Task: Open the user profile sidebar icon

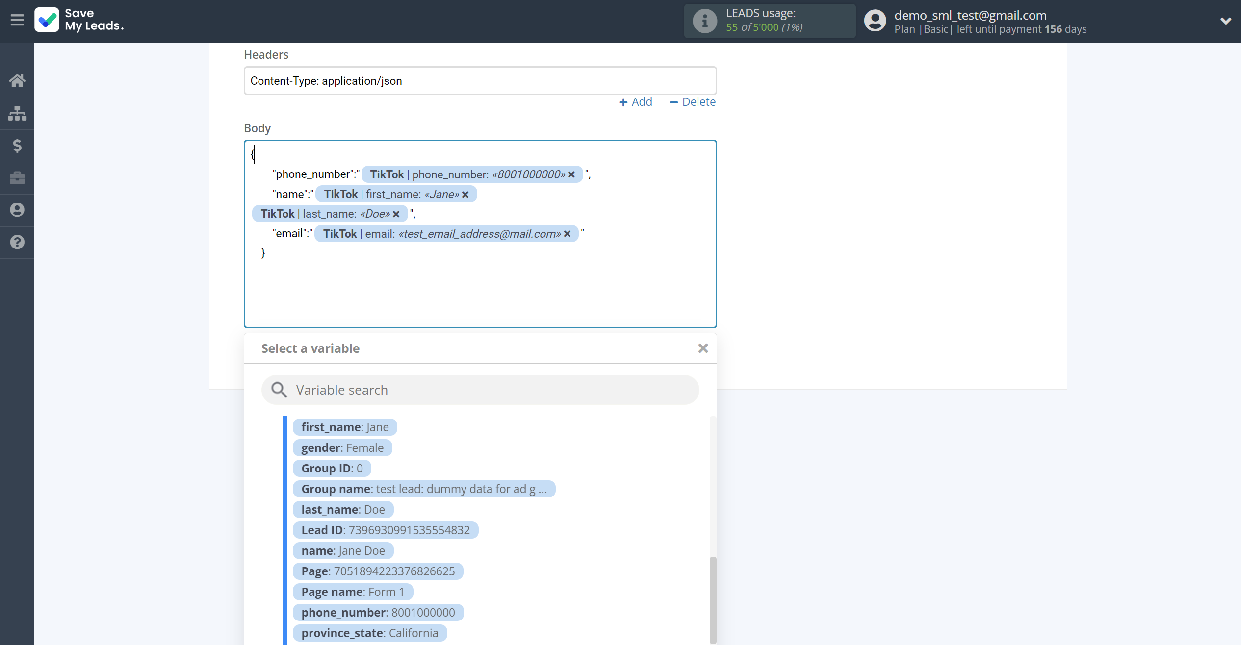Action: [17, 210]
